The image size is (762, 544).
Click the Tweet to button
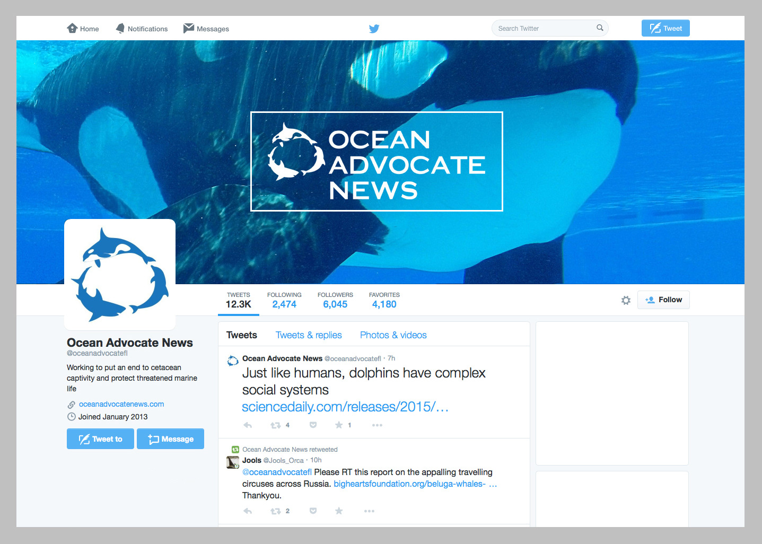coord(100,439)
